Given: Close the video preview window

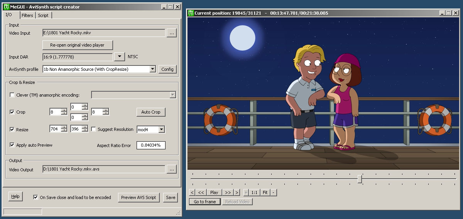Looking at the screenshot, I should point(455,13).
